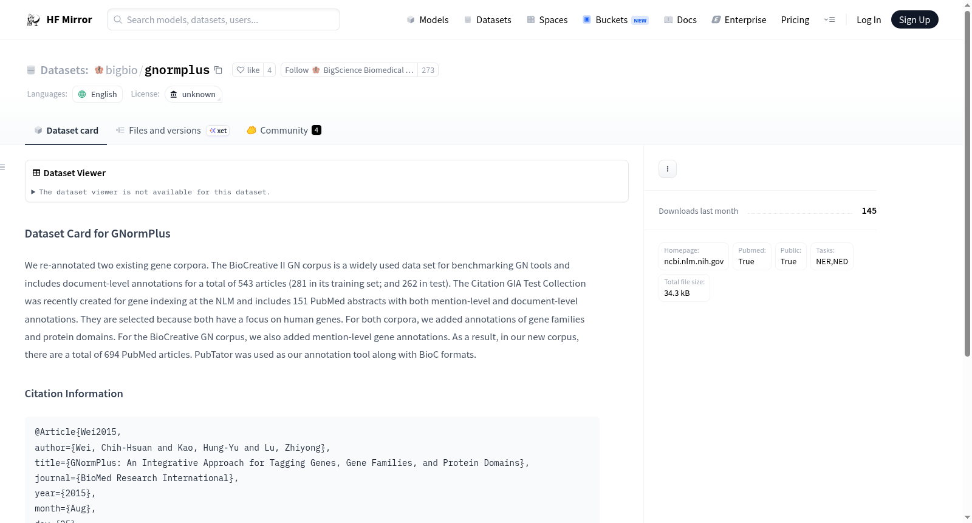Viewport: 972px width, 523px height.
Task: Click the like count 4
Action: (270, 70)
